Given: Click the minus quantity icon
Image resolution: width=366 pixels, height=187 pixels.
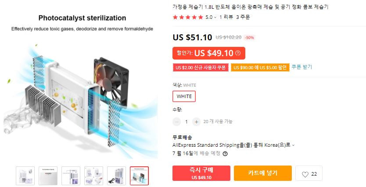Looking at the screenshot, I should (177, 122).
